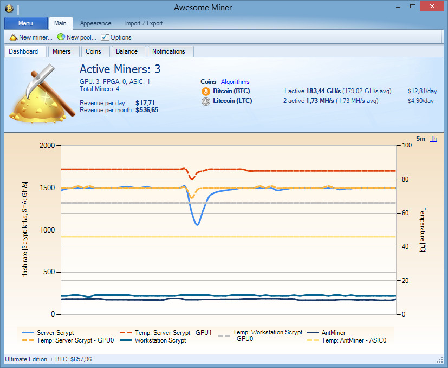Click the GPU: 3, FPGA: 0, ASIC: 1 text
The image size is (448, 368).
click(x=115, y=82)
